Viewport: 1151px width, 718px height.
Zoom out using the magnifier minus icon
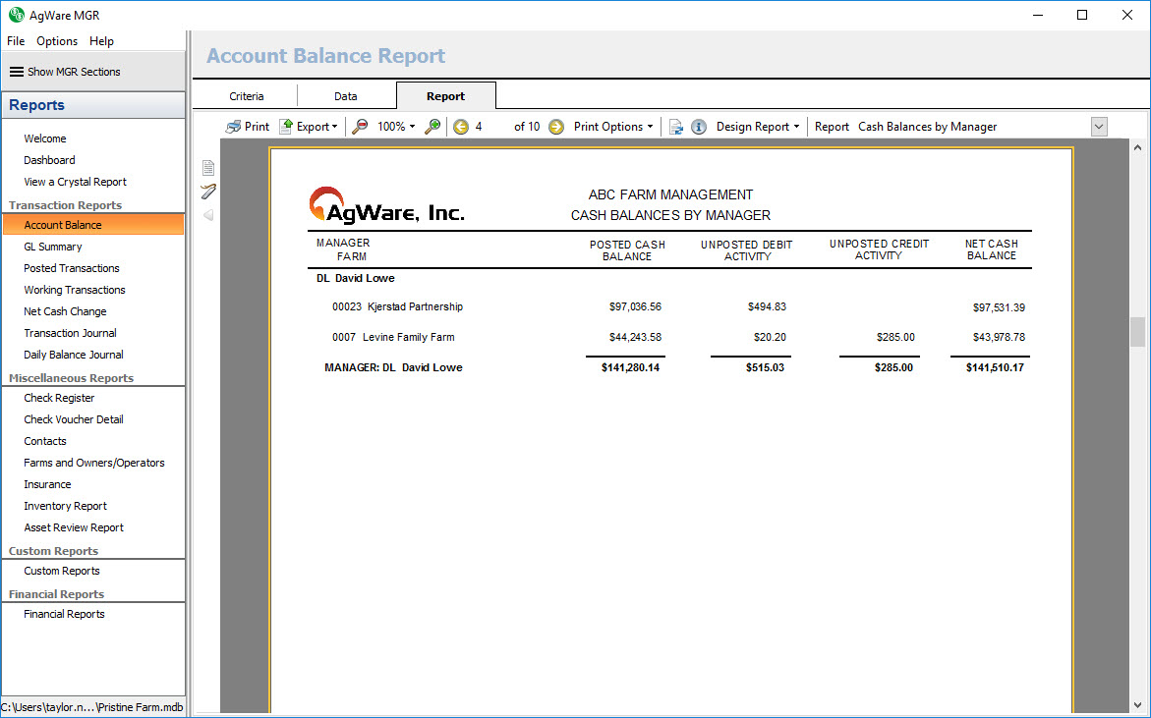[x=361, y=127]
